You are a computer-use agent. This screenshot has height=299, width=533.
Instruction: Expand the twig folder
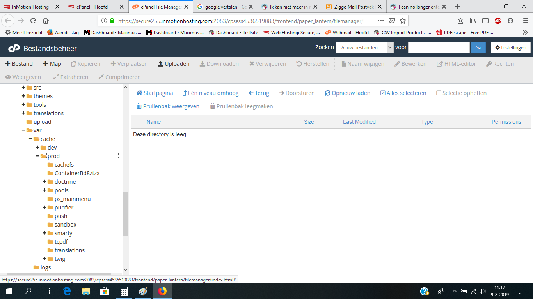[x=45, y=259]
